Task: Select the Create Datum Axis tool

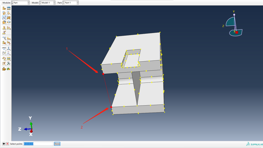Action: [9, 48]
